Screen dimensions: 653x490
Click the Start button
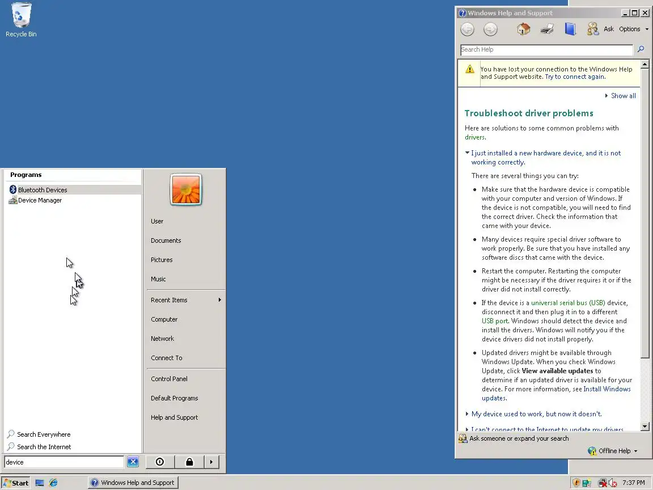coord(16,483)
